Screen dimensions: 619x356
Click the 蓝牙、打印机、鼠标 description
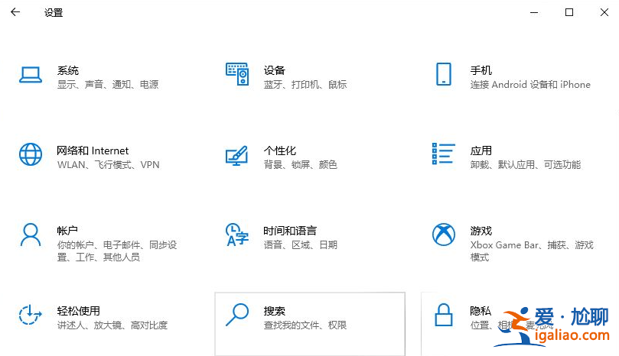tap(305, 84)
